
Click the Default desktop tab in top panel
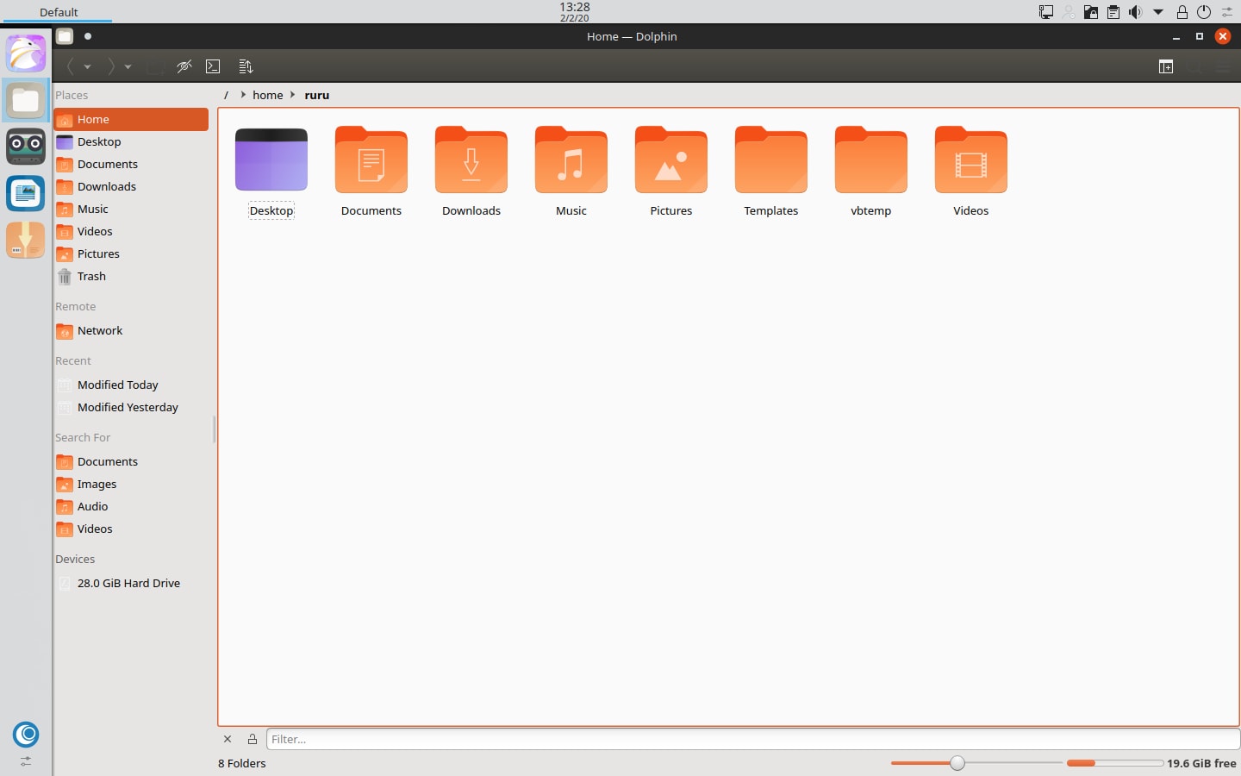coord(59,12)
